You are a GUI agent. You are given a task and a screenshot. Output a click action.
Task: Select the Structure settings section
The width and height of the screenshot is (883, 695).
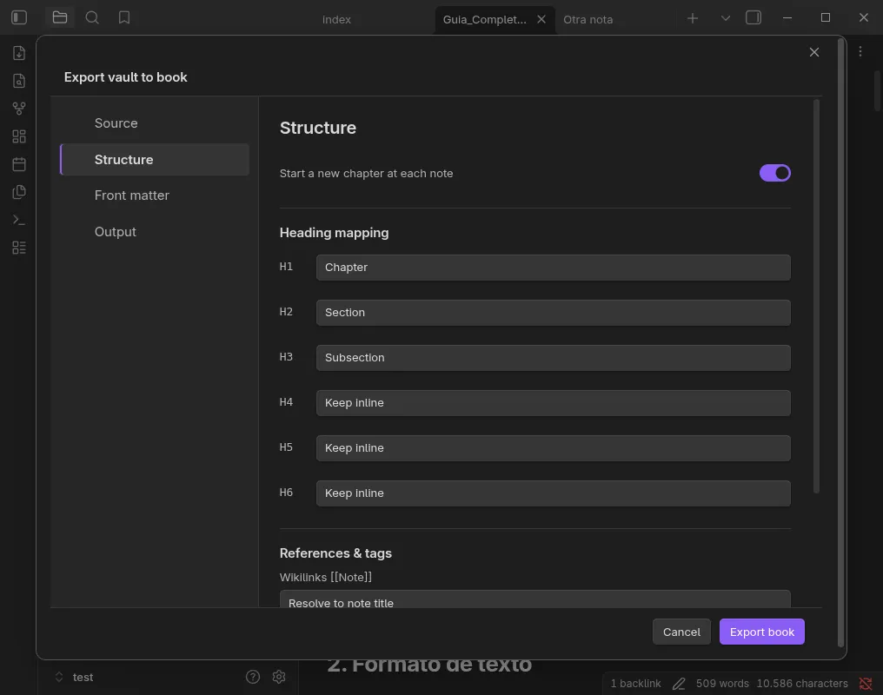155,159
